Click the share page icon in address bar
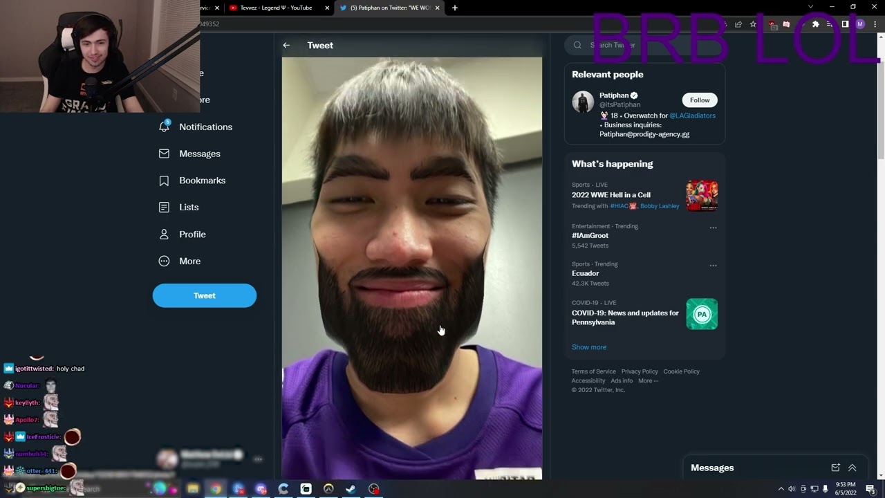 [x=738, y=24]
